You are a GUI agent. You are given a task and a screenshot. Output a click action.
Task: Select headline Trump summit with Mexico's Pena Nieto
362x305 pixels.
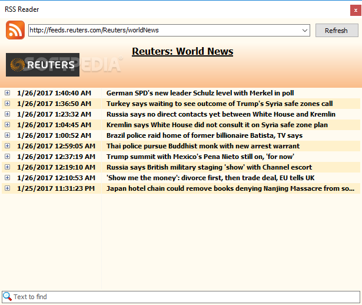[200, 157]
